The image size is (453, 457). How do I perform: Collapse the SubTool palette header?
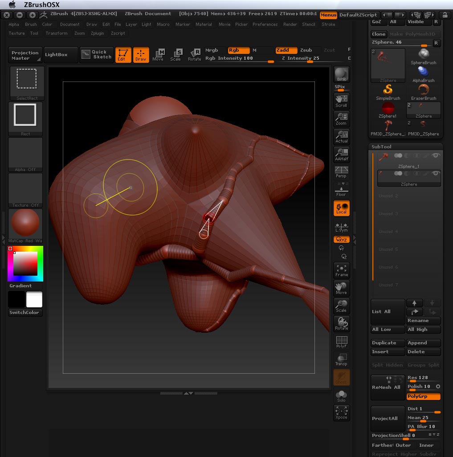pos(381,147)
